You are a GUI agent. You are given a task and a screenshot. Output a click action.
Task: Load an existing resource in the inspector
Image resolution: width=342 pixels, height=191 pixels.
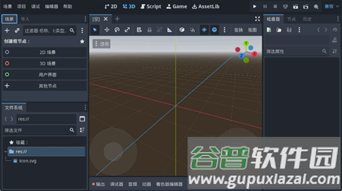(x=279, y=30)
